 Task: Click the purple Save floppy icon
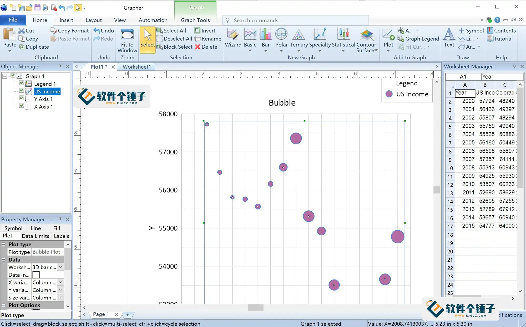coord(37,7)
